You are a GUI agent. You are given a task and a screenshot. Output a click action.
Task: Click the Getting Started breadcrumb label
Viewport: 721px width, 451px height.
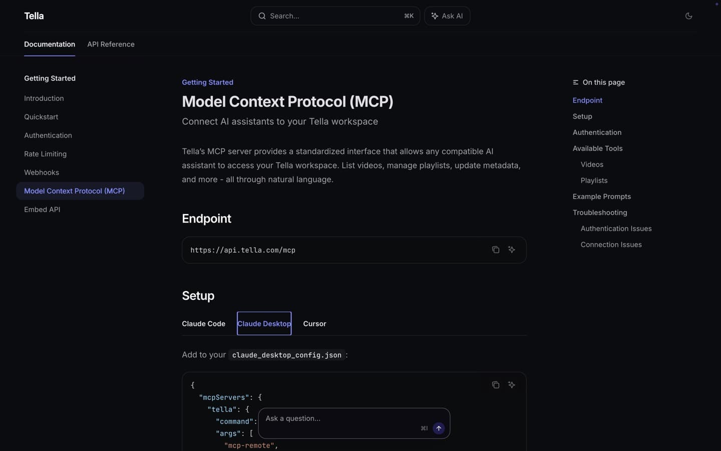[x=207, y=82]
